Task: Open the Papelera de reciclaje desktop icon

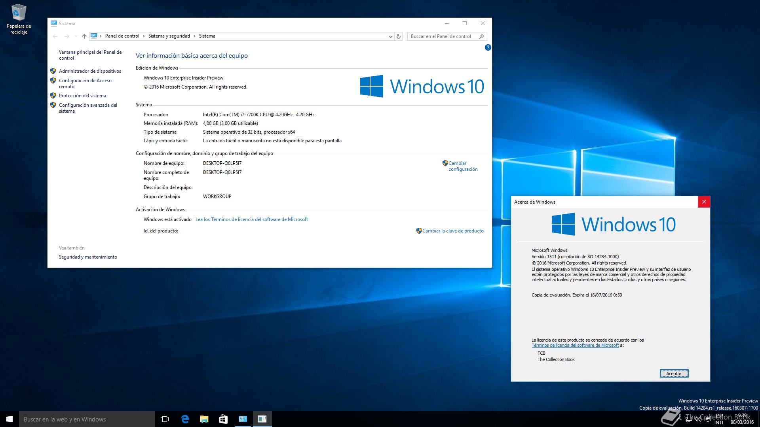Action: click(x=19, y=19)
